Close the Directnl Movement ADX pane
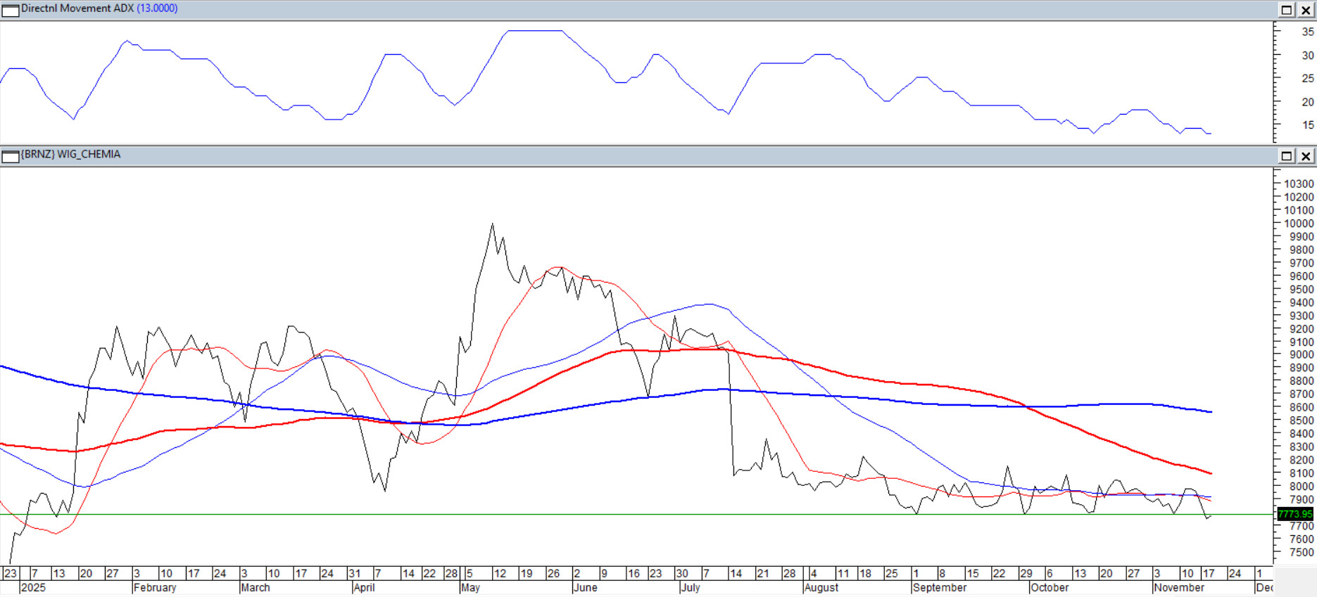 click(x=1306, y=10)
